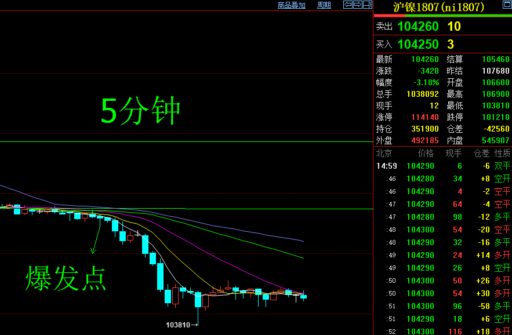Click the 持仓 open interest value 351900

[424, 128]
